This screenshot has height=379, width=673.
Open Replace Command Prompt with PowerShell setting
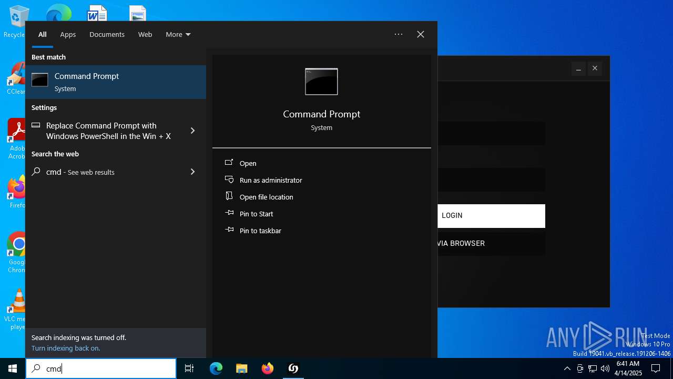tap(108, 131)
